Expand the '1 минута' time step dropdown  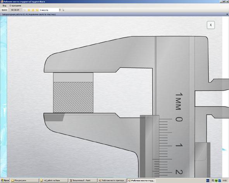pyautogui.click(x=60, y=10)
